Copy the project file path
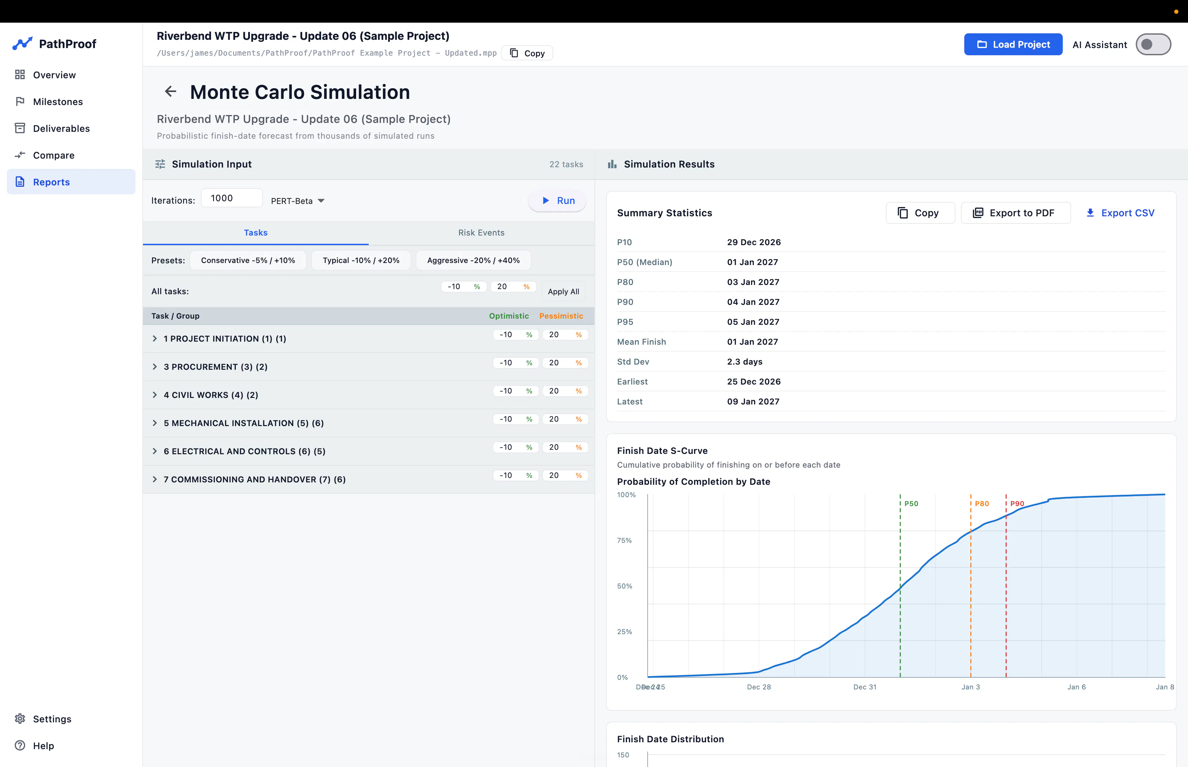The height and width of the screenshot is (767, 1188). coord(527,53)
